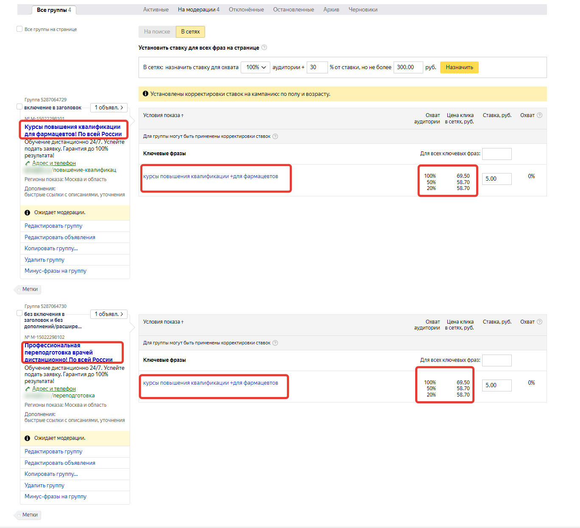Click Удалить группу for first group
The height and width of the screenshot is (528, 580).
tap(44, 260)
